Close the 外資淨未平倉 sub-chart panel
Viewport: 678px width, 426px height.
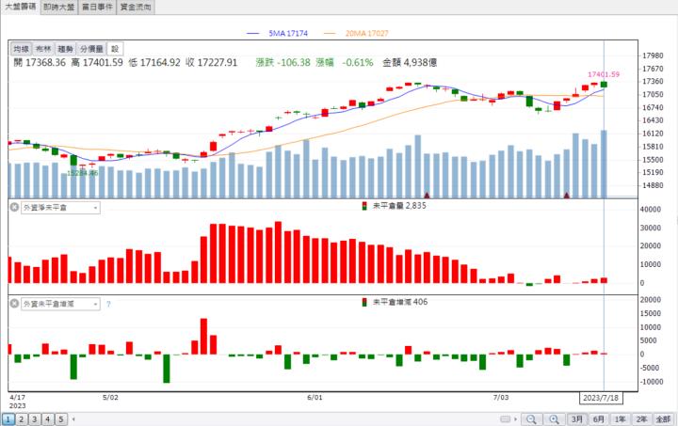point(14,207)
